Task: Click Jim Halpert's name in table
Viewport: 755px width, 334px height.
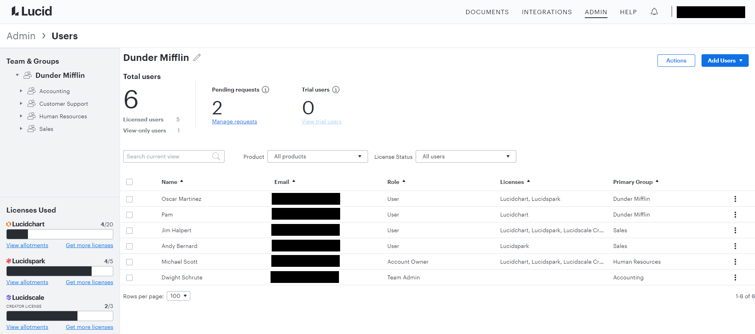Action: (x=176, y=230)
